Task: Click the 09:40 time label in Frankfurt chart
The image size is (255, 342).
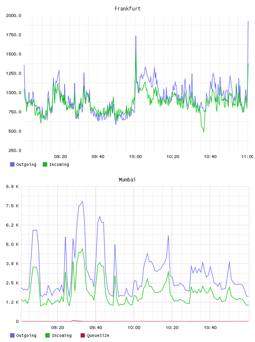Action: 98,157
